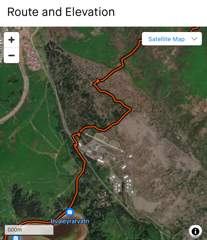The width and height of the screenshot is (207, 240).
Task: Click the 500m scale bar
Action: click(29, 230)
